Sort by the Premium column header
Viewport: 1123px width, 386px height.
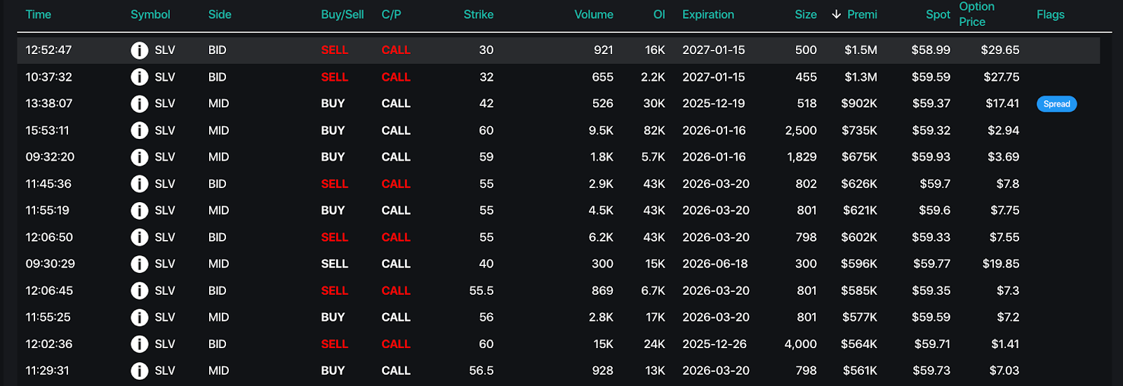862,15
